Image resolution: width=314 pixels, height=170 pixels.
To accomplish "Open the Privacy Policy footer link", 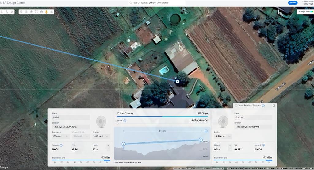I will [196, 168].
